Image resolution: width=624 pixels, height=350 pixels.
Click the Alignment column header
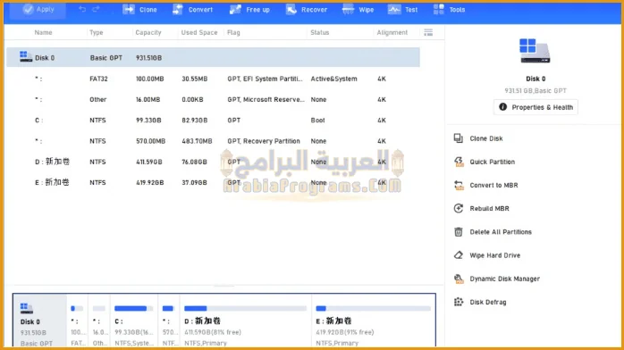click(392, 32)
